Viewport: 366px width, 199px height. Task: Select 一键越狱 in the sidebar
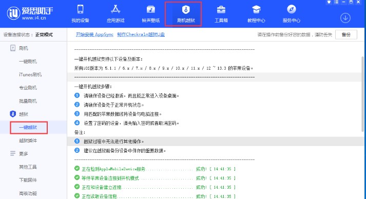tap(28, 127)
